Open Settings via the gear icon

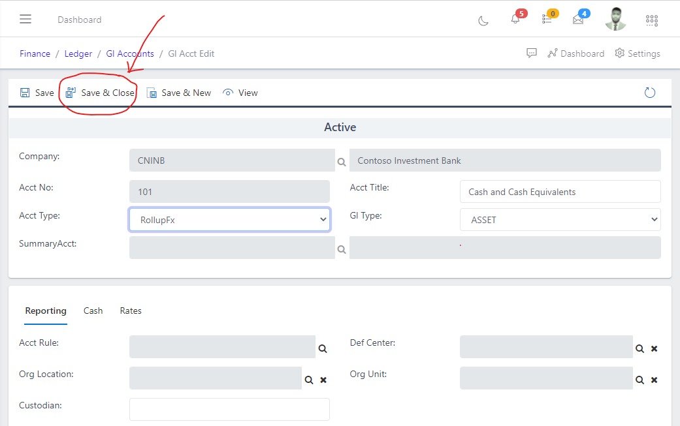(x=637, y=53)
